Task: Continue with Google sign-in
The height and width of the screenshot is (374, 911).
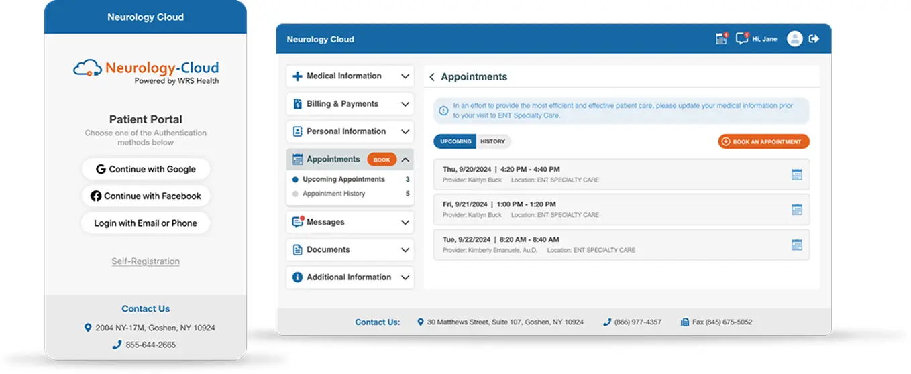Action: coord(146,169)
